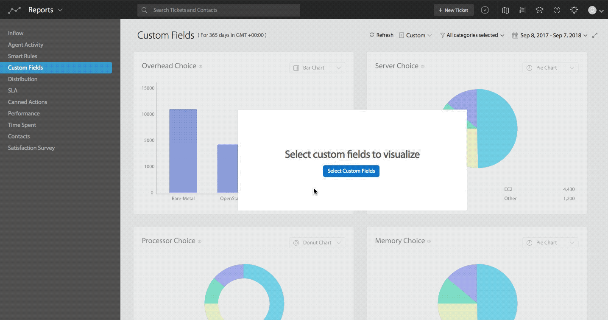Open the Reports menu in the top bar
The image size is (608, 320).
tap(45, 10)
